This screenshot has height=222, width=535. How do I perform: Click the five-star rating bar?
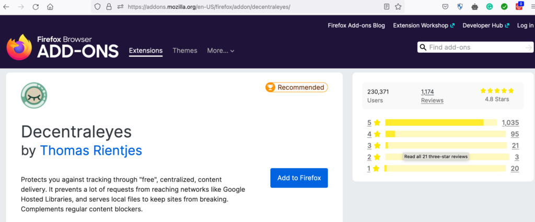tap(441, 122)
